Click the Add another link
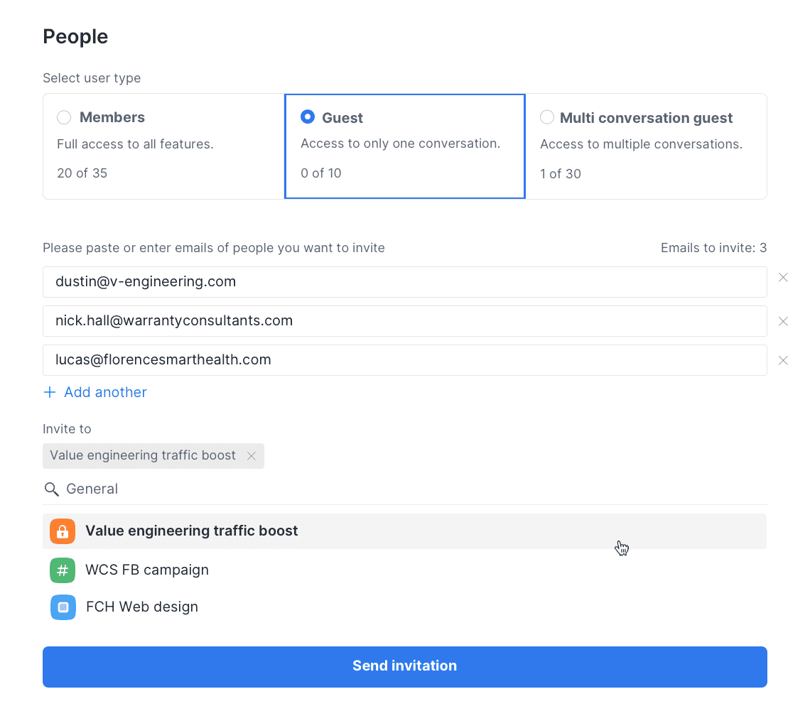 pos(105,393)
